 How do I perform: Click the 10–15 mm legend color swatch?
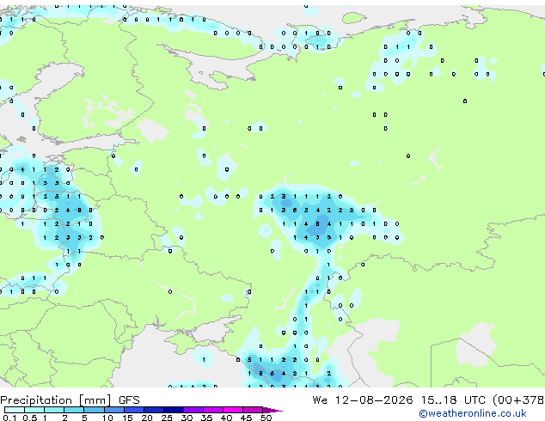[x=113, y=410]
